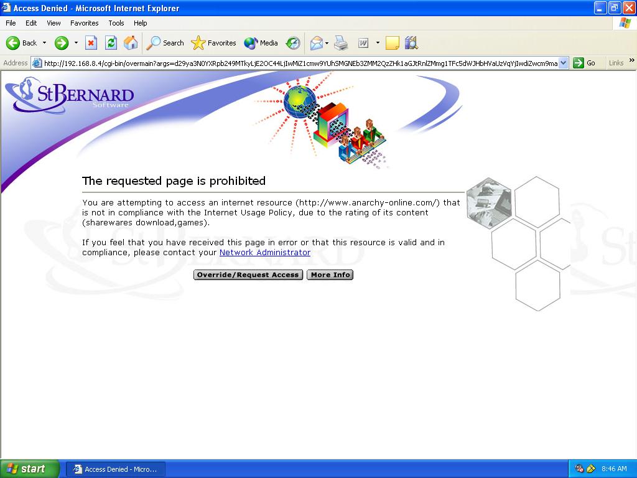Open the File menu
The width and height of the screenshot is (637, 478).
[x=11, y=23]
